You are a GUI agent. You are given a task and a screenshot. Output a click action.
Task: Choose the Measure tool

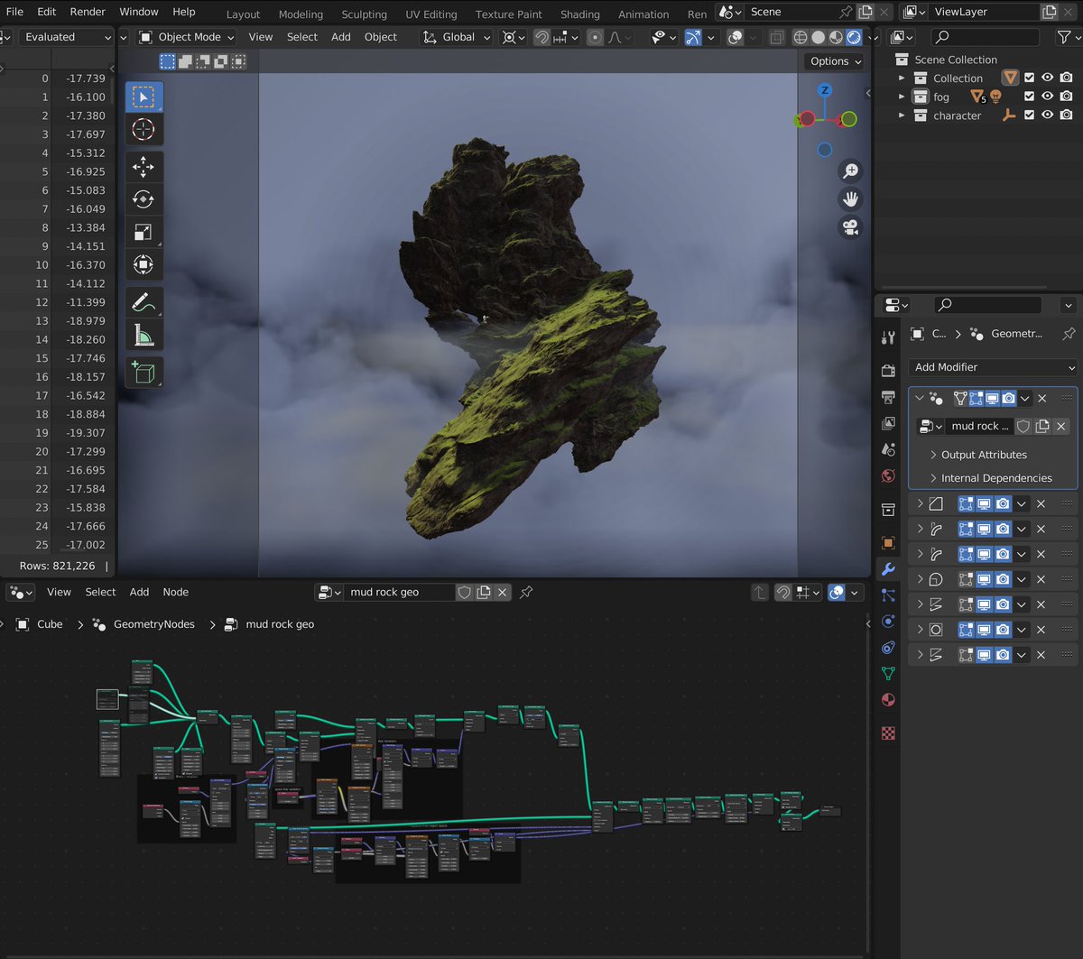click(x=143, y=336)
